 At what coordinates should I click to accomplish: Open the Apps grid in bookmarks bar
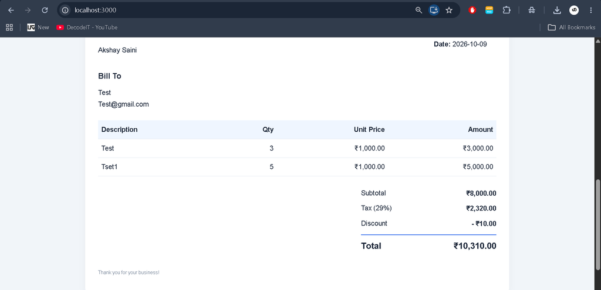pos(9,27)
